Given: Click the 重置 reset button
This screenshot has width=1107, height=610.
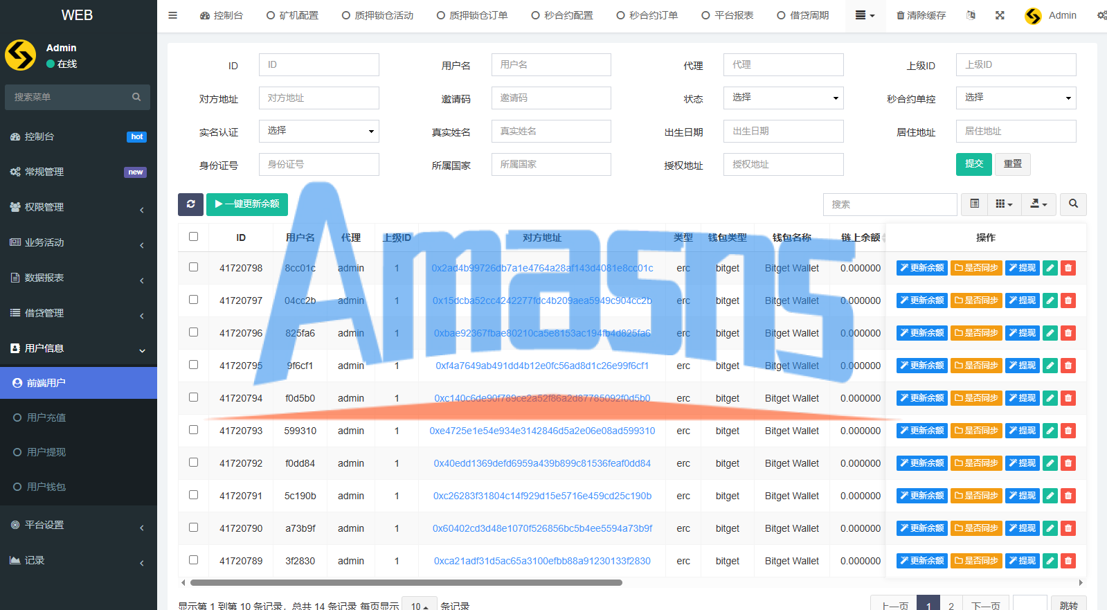Looking at the screenshot, I should (1013, 164).
